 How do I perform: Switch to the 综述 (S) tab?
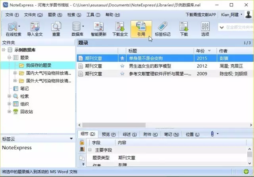tap(130, 134)
